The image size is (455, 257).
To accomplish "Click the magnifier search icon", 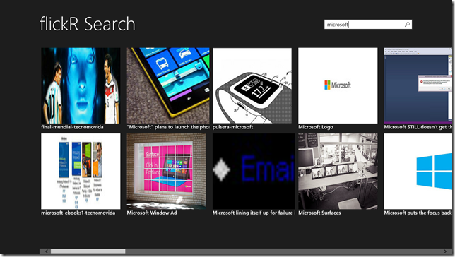I will pos(407,25).
